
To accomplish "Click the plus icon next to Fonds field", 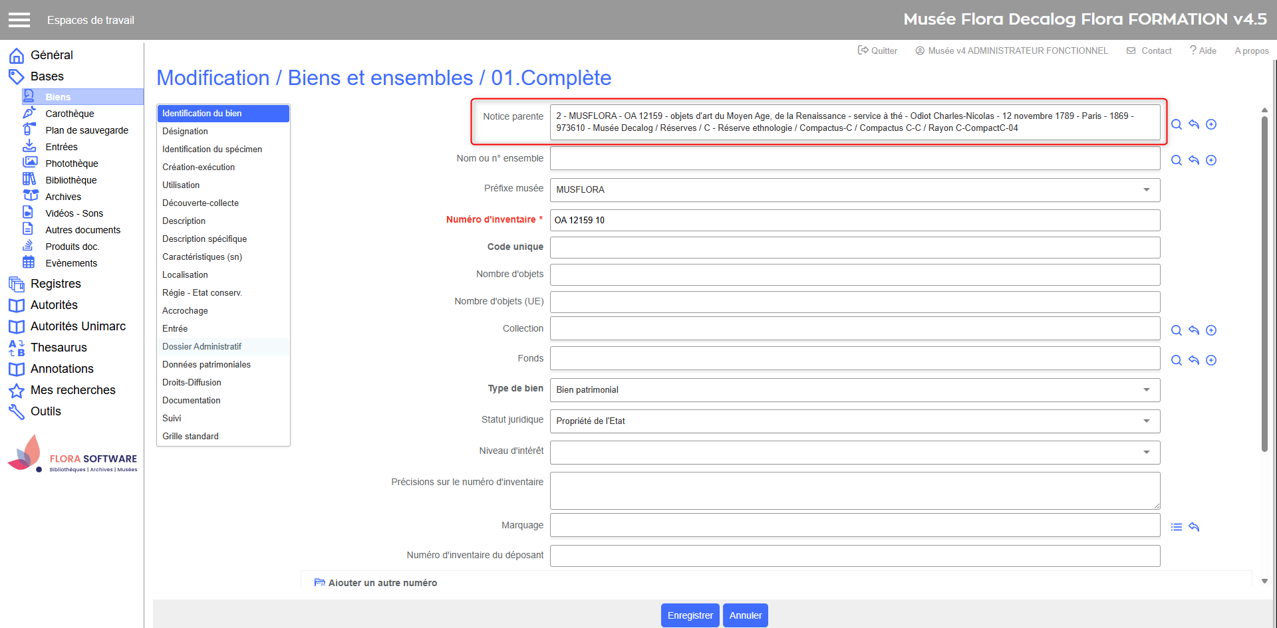I will tap(1211, 360).
